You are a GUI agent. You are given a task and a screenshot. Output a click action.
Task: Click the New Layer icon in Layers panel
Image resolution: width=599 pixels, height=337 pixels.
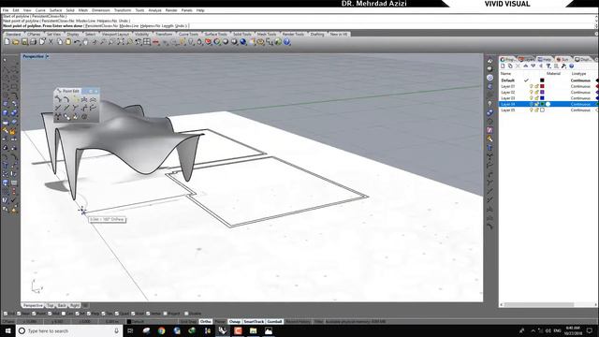click(x=504, y=66)
